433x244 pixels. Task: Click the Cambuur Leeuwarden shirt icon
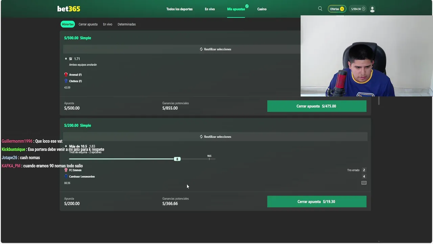coord(66,177)
